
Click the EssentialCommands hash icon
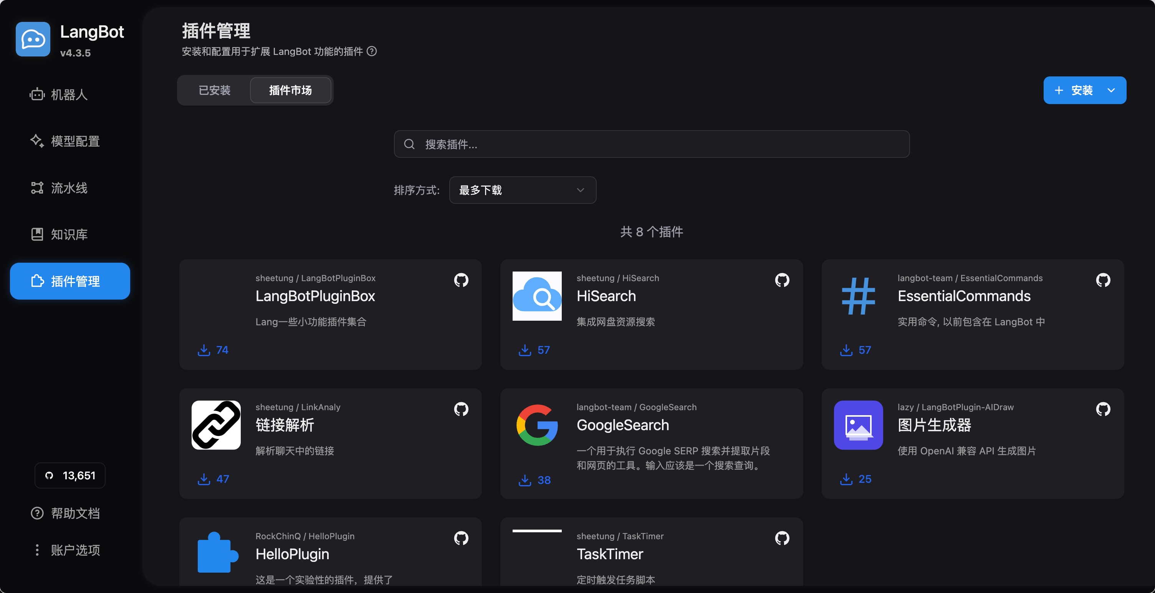point(858,296)
